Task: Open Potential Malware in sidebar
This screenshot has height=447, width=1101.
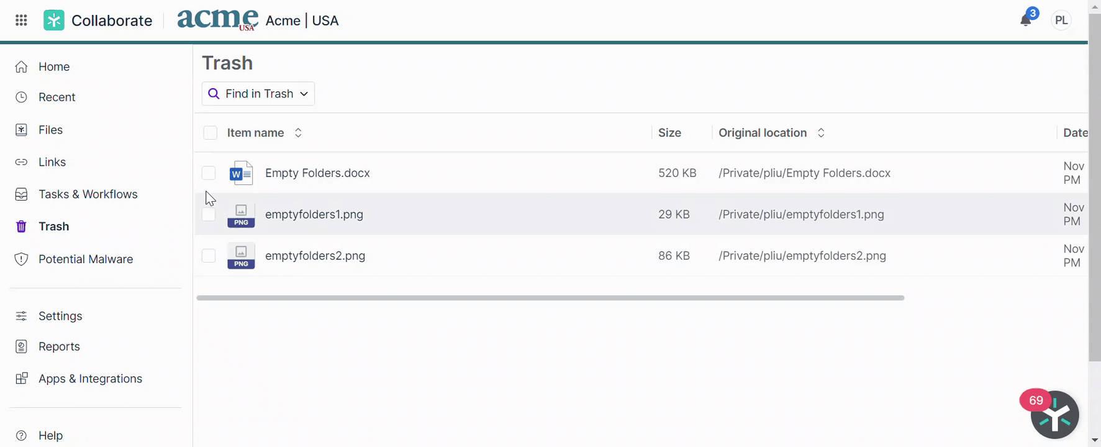Action: [x=86, y=259]
